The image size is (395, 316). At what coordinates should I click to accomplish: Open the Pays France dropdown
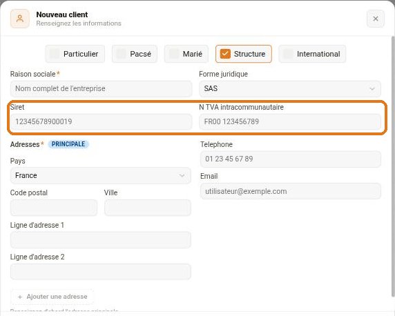101,175
